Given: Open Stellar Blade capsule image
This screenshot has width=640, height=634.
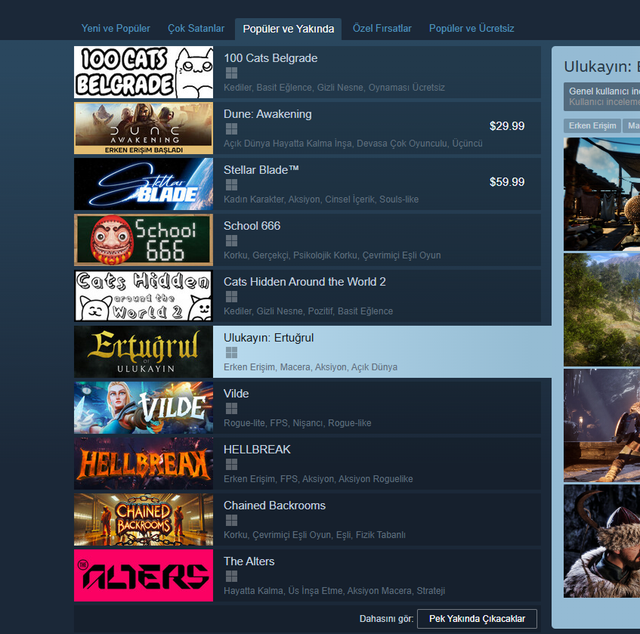Looking at the screenshot, I should coord(144,184).
